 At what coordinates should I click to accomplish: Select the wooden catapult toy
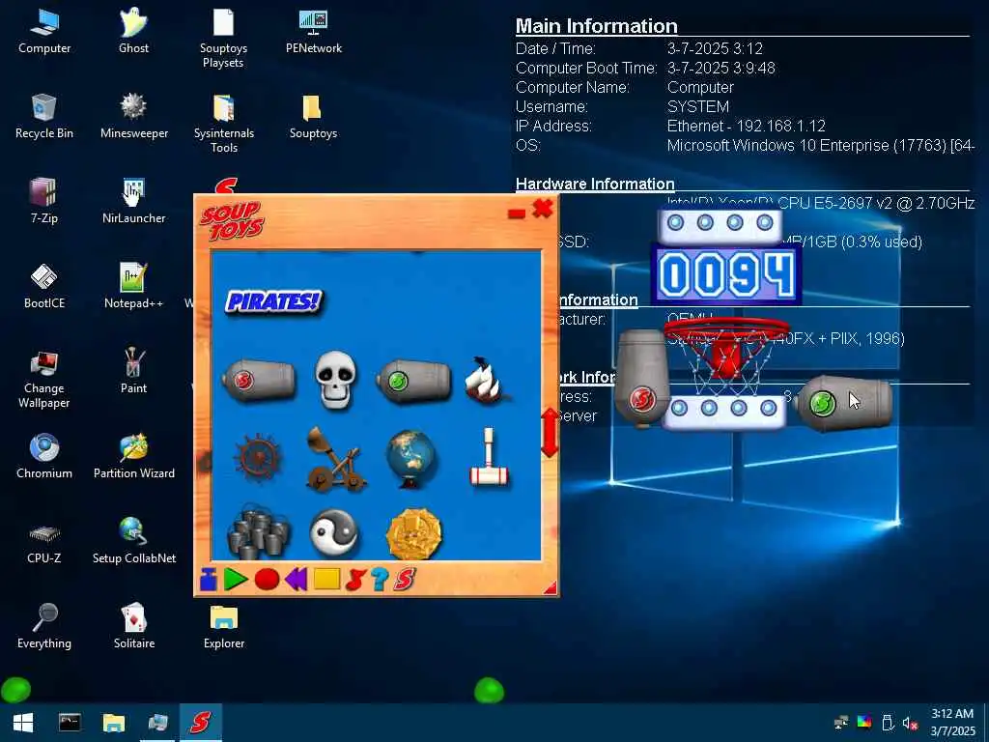335,459
